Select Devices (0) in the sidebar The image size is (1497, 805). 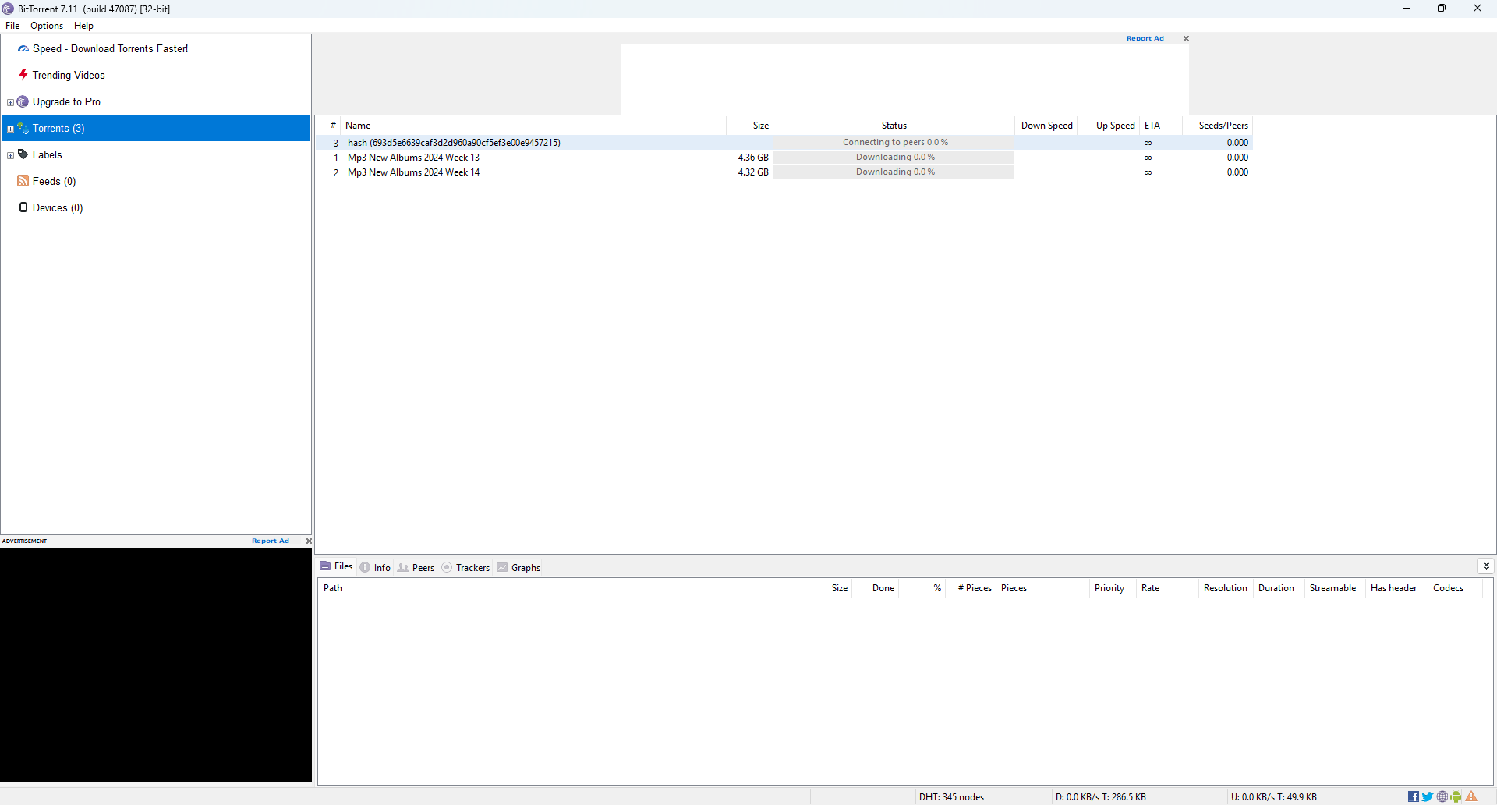coord(57,208)
